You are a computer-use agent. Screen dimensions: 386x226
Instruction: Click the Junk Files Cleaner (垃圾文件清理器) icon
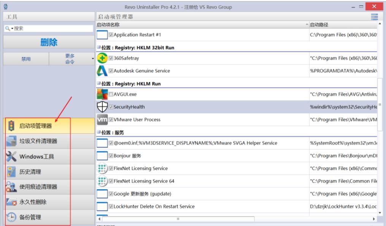pyautogui.click(x=11, y=141)
